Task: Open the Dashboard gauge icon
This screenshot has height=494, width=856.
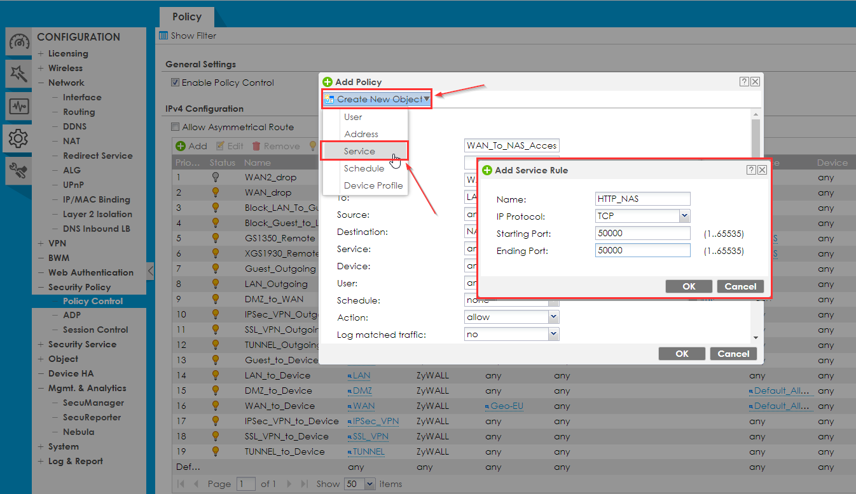Action: pyautogui.click(x=18, y=41)
